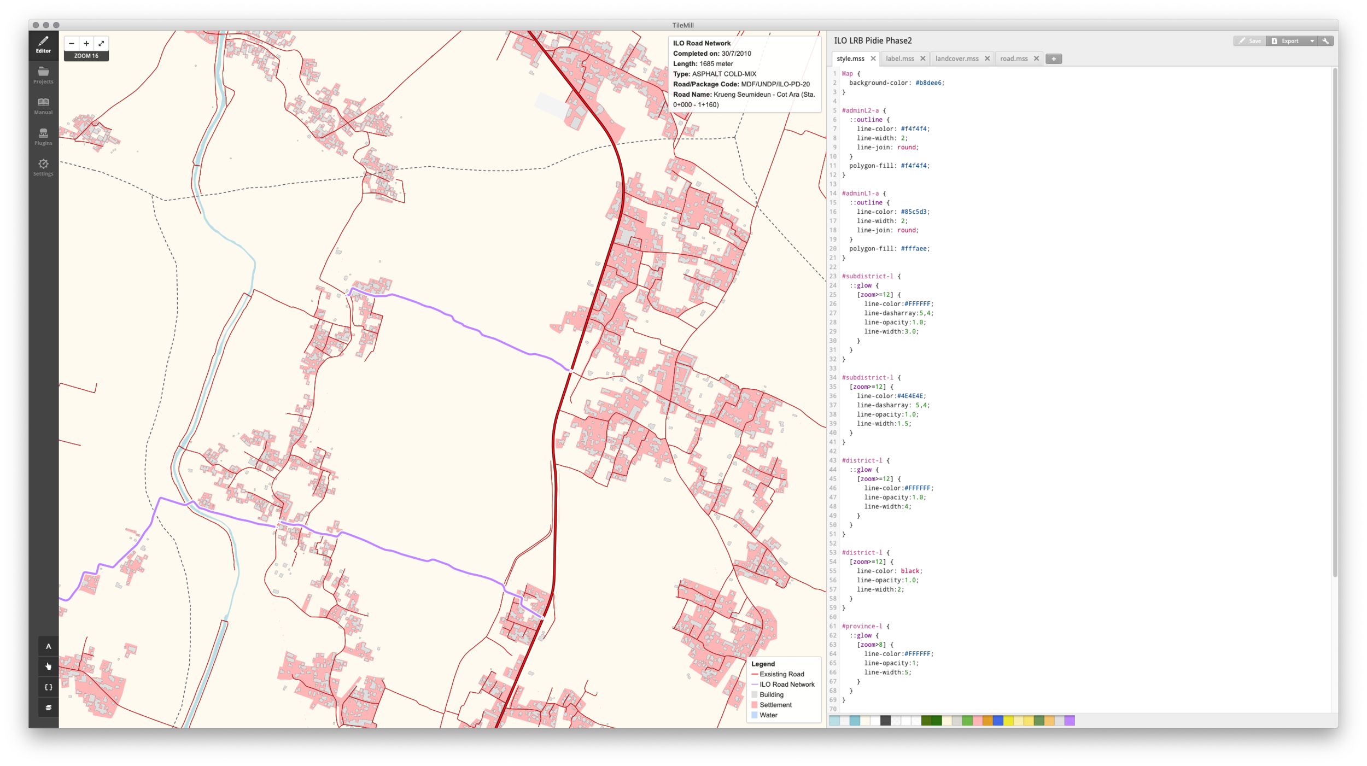Image resolution: width=1367 pixels, height=766 pixels.
Task: Close the landcover.mss tab
Action: coord(988,59)
